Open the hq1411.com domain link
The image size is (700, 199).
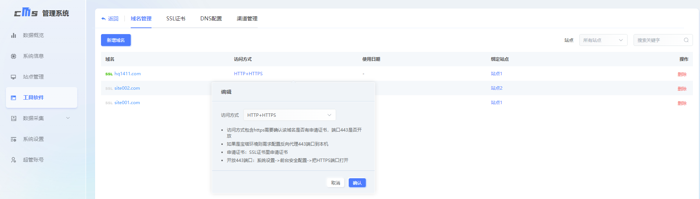[x=127, y=74]
